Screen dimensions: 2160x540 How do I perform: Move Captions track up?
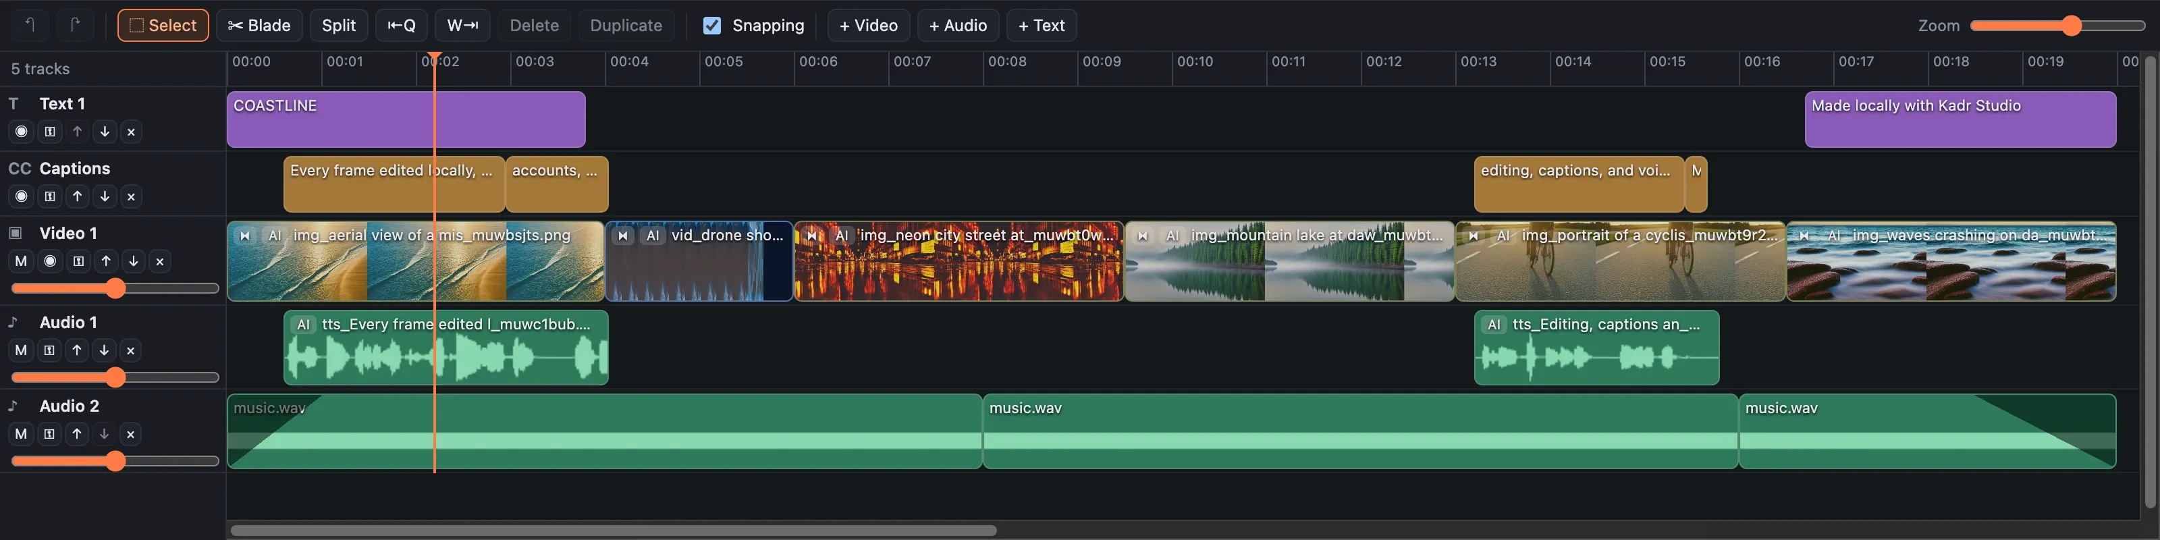point(77,196)
